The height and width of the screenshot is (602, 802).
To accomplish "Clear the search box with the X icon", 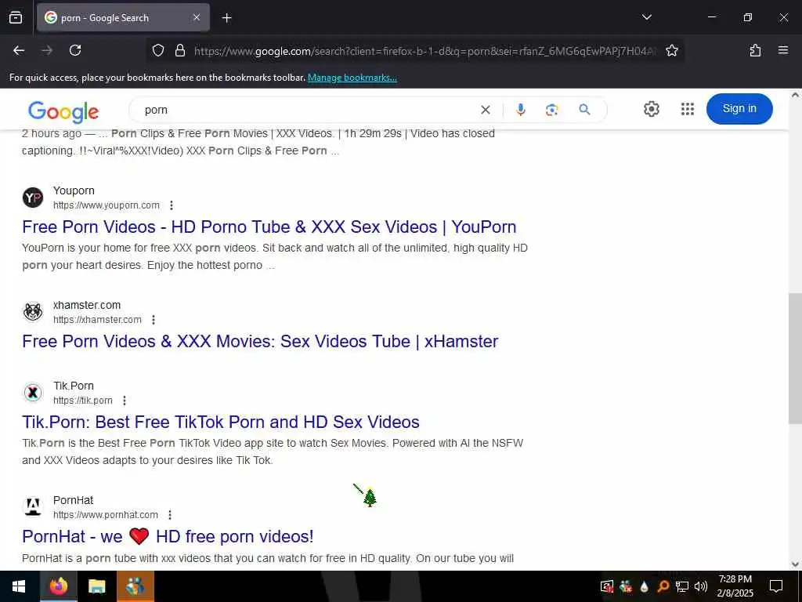I will coord(486,110).
